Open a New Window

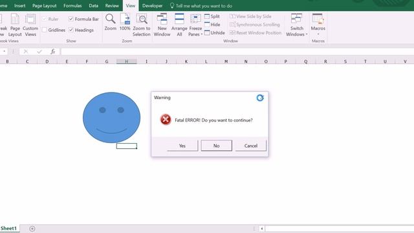(162, 25)
